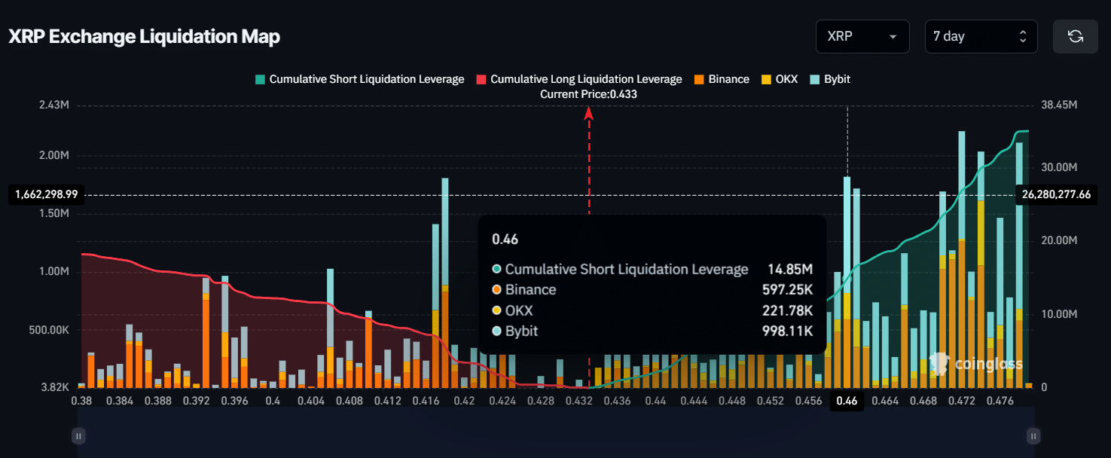Click the highlighted 0.46 x-axis label

tap(847, 402)
